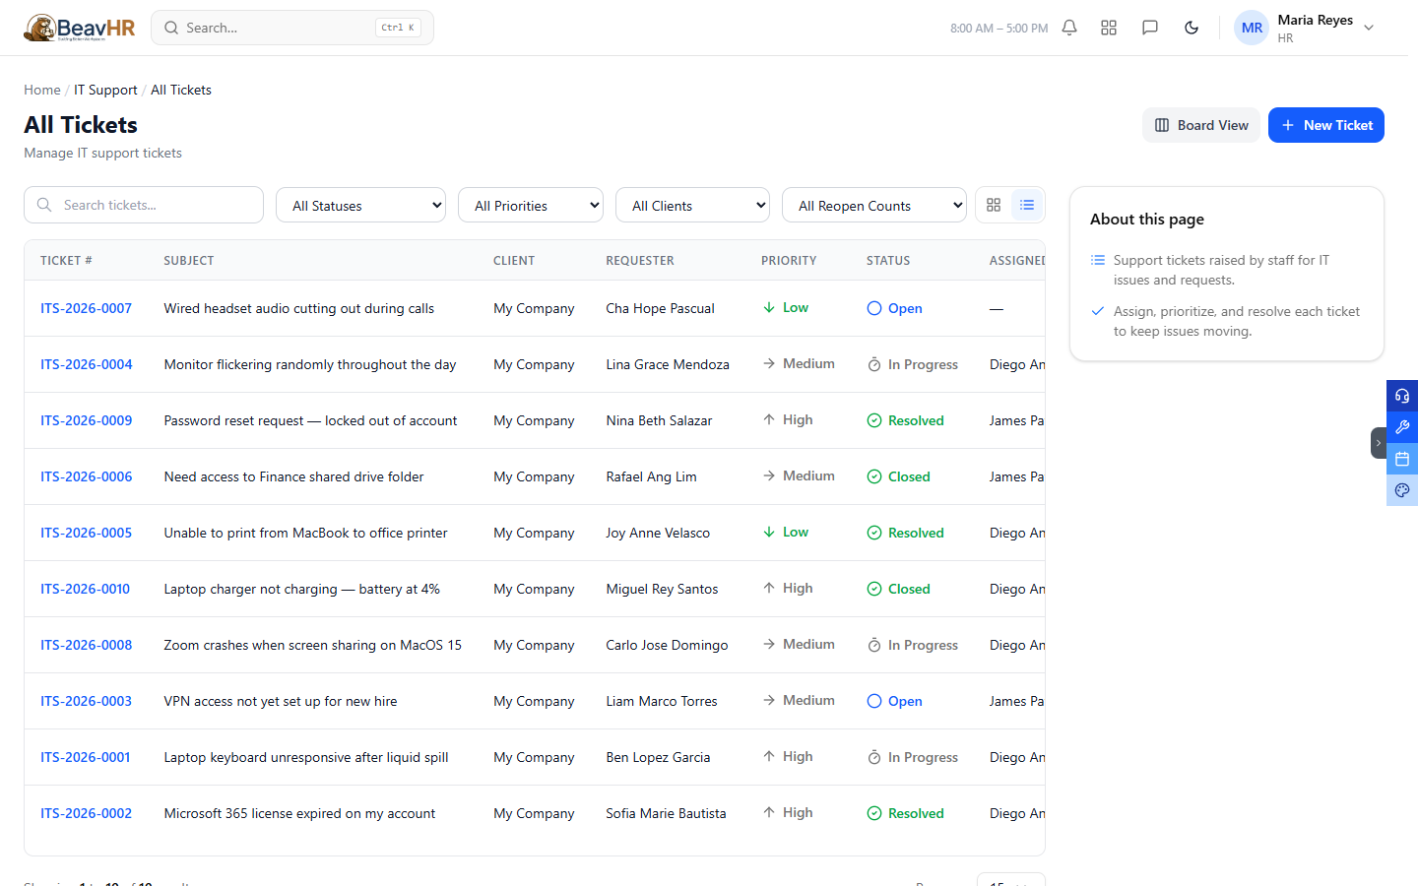The width and height of the screenshot is (1418, 886).
Task: Click the Ctrl K shortcut badge
Action: 398,28
